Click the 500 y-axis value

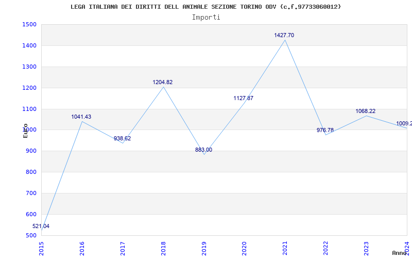pos(31,235)
